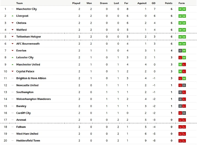Click the GD column header
The width and height of the screenshot is (201, 145).
pyautogui.click(x=153, y=3)
